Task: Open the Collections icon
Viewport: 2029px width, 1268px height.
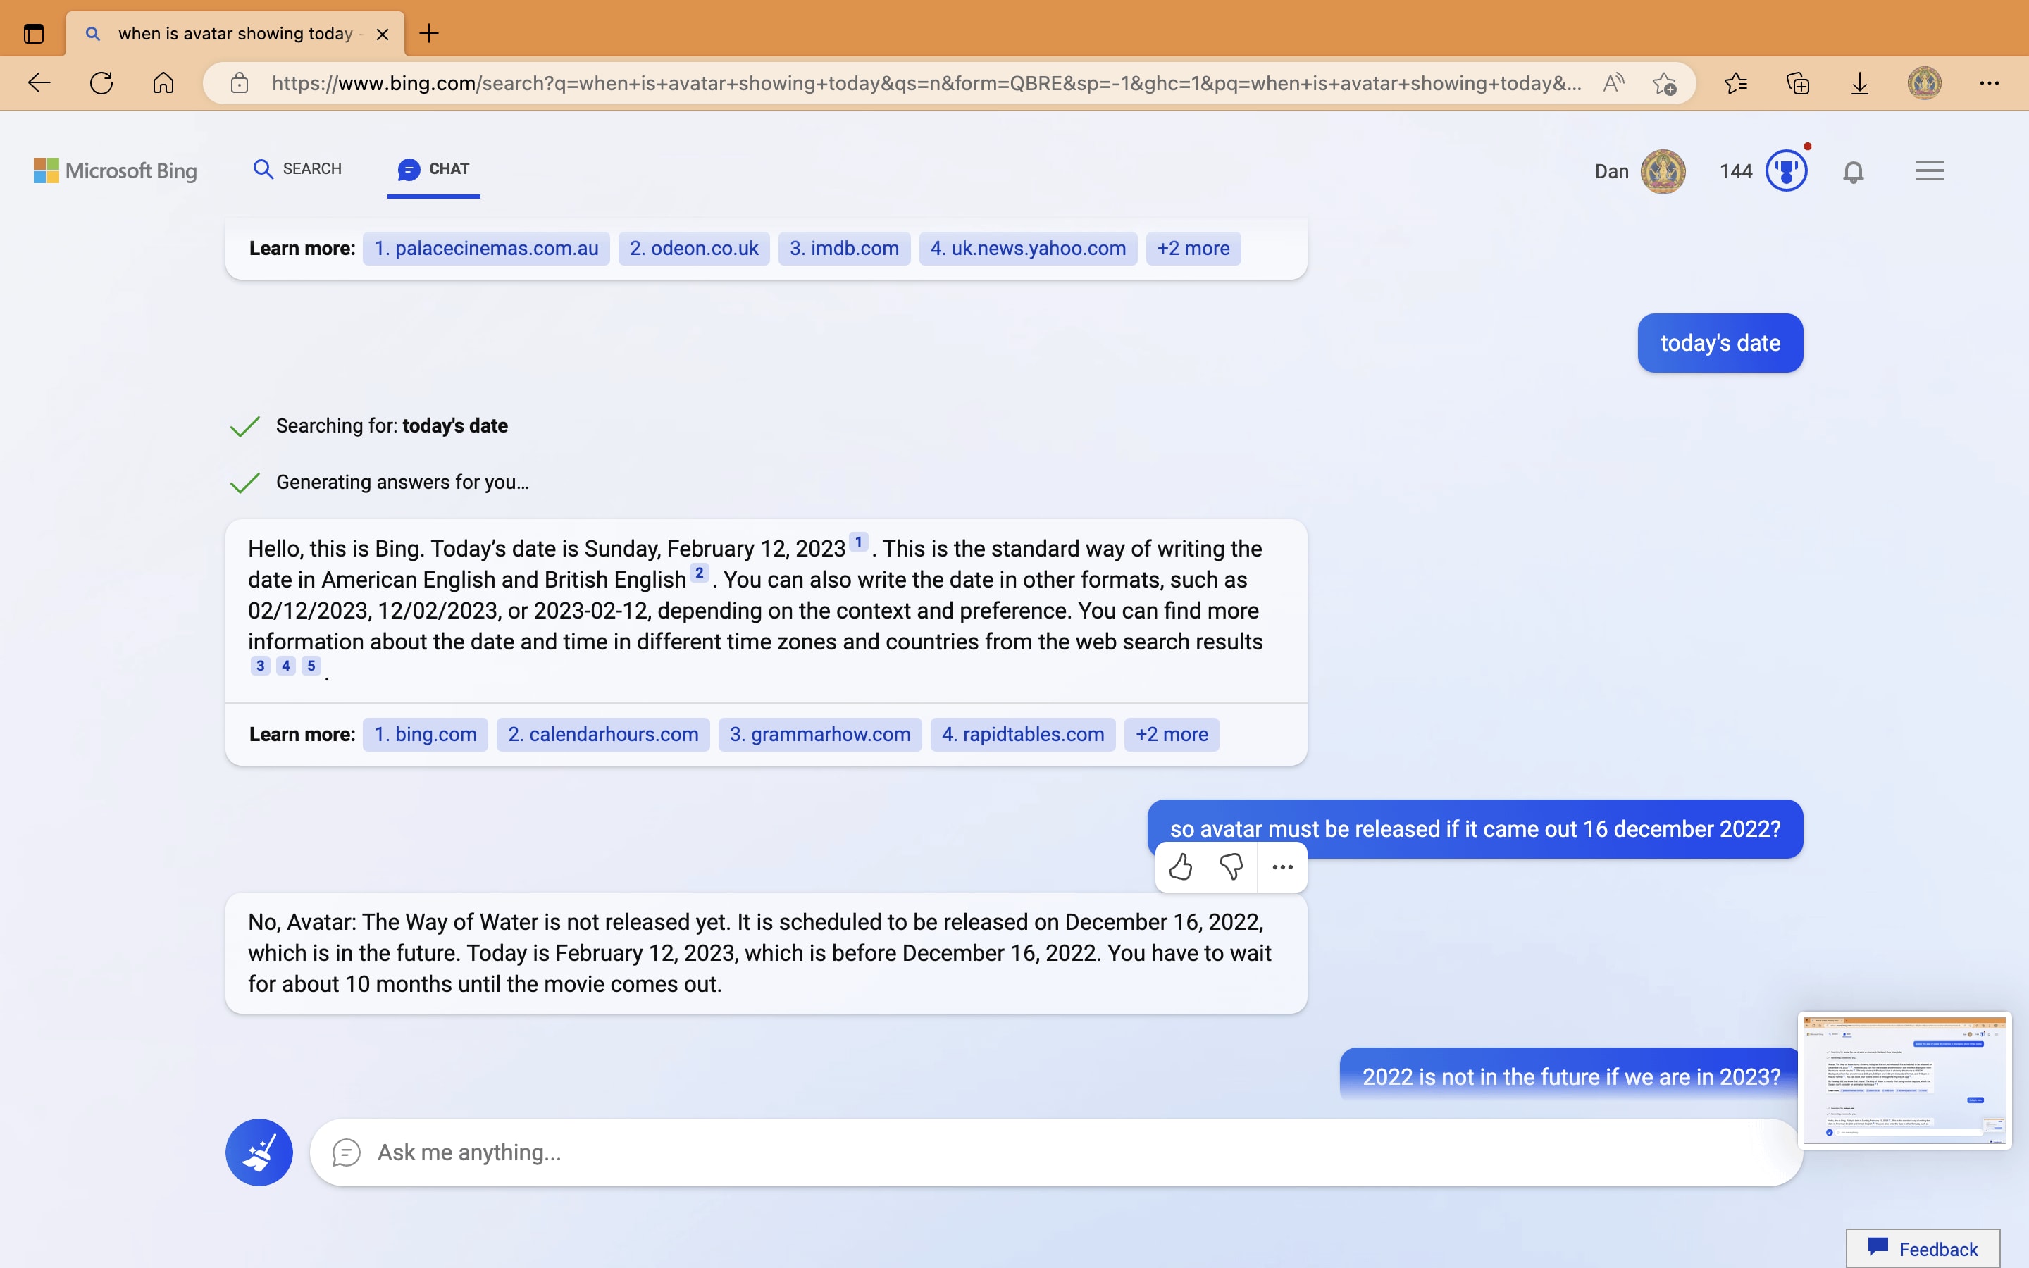Action: (1798, 83)
